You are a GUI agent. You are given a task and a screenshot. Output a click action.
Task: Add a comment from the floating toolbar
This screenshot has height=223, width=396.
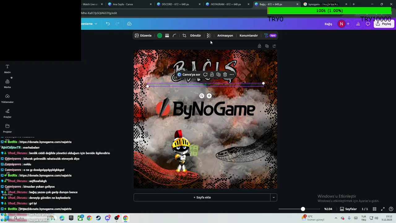click(x=205, y=75)
